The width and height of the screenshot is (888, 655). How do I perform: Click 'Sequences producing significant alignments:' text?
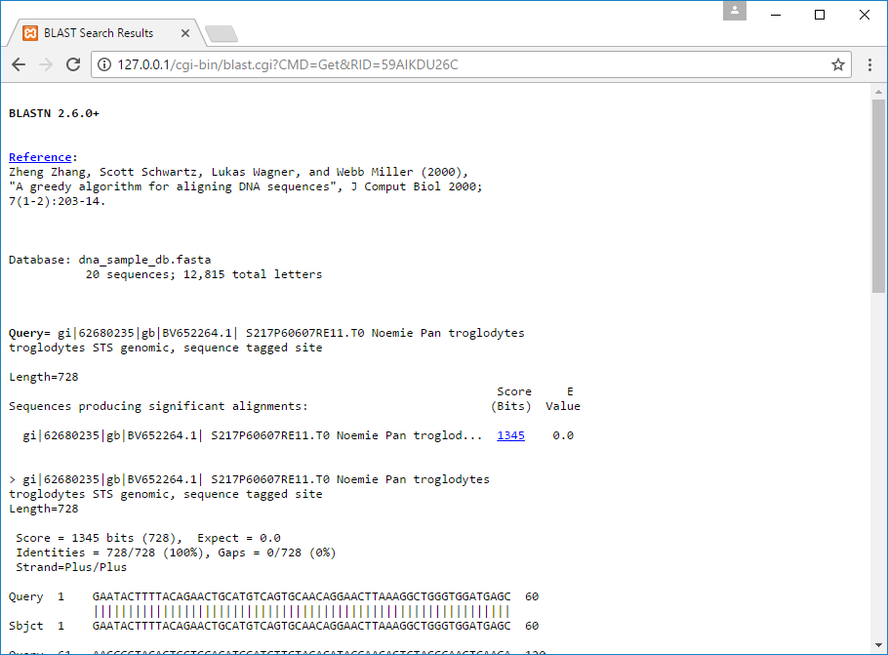coord(158,406)
